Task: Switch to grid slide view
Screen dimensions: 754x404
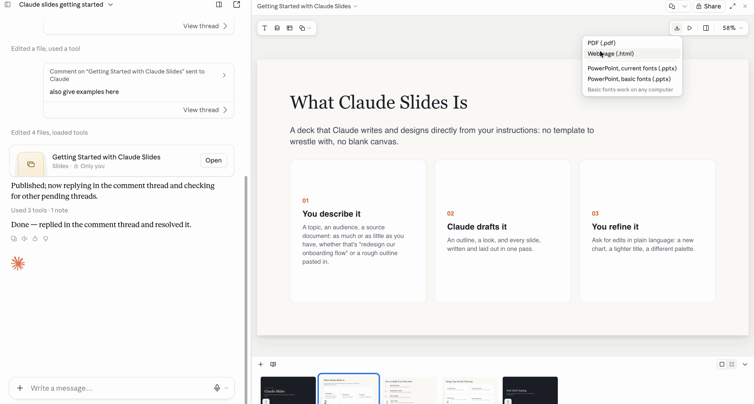Action: [732, 364]
